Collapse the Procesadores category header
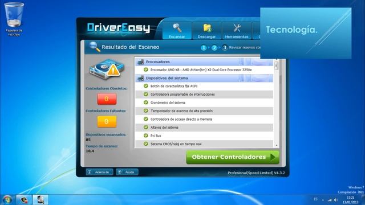The width and height of the screenshot is (365, 205). click(x=204, y=62)
